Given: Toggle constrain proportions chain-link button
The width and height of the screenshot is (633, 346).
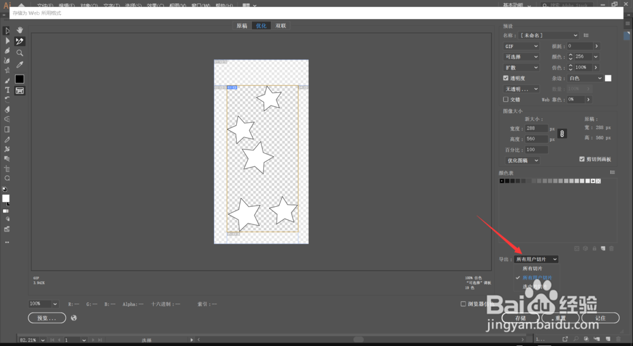Looking at the screenshot, I should [562, 134].
